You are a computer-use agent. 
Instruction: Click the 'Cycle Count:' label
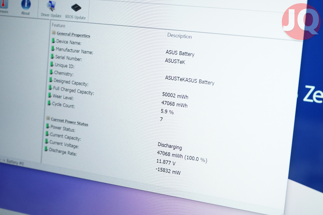[64, 105]
